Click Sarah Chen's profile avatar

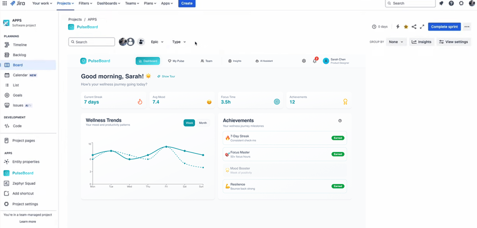326,61
